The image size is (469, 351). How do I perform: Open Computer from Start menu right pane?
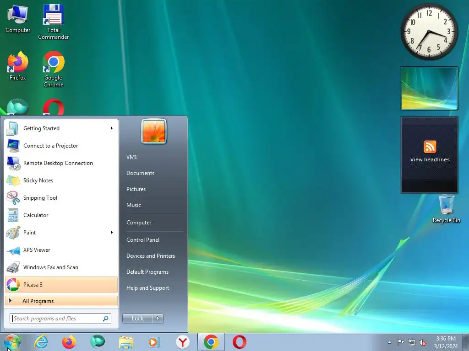[139, 223]
